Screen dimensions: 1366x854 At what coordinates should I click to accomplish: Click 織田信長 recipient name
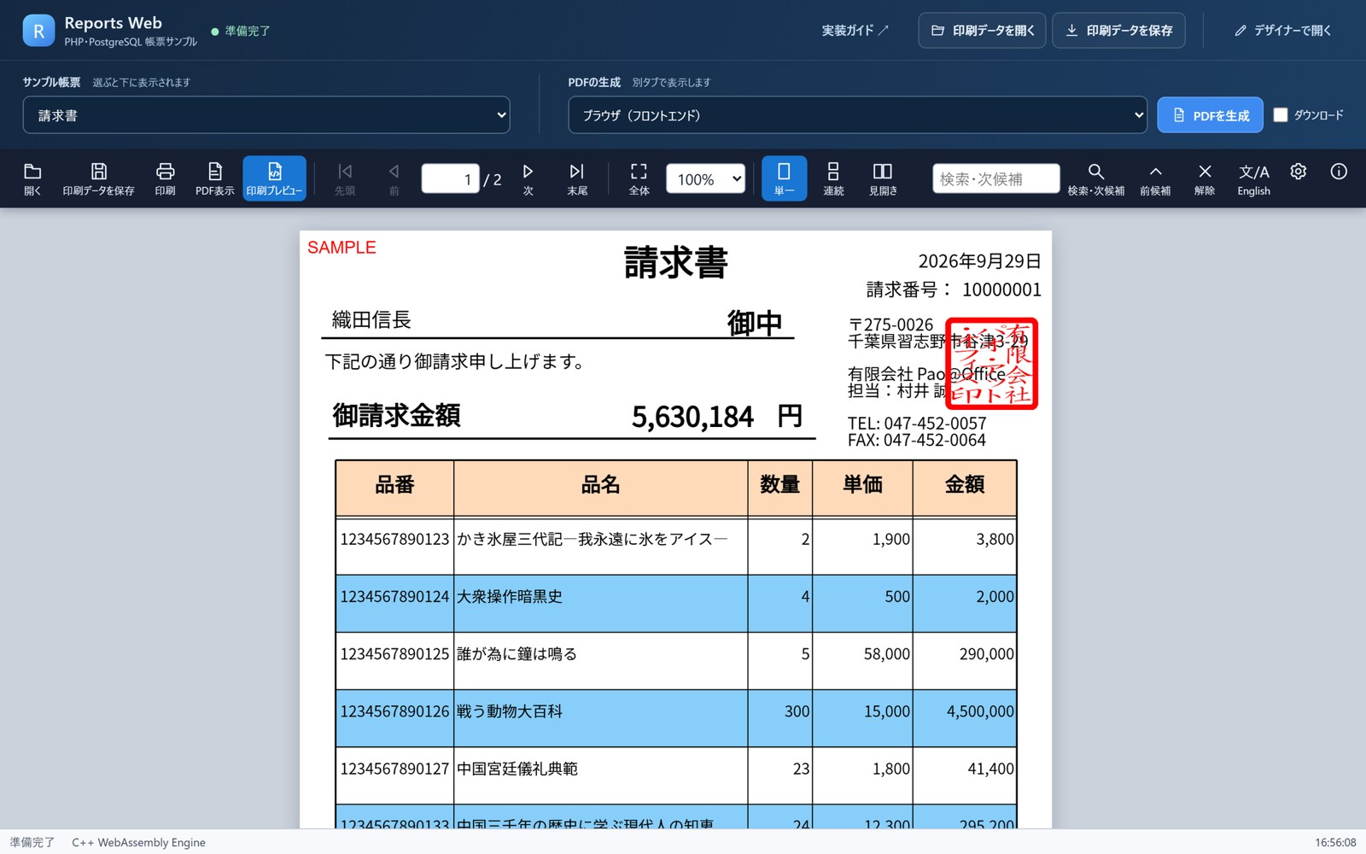[x=371, y=319]
